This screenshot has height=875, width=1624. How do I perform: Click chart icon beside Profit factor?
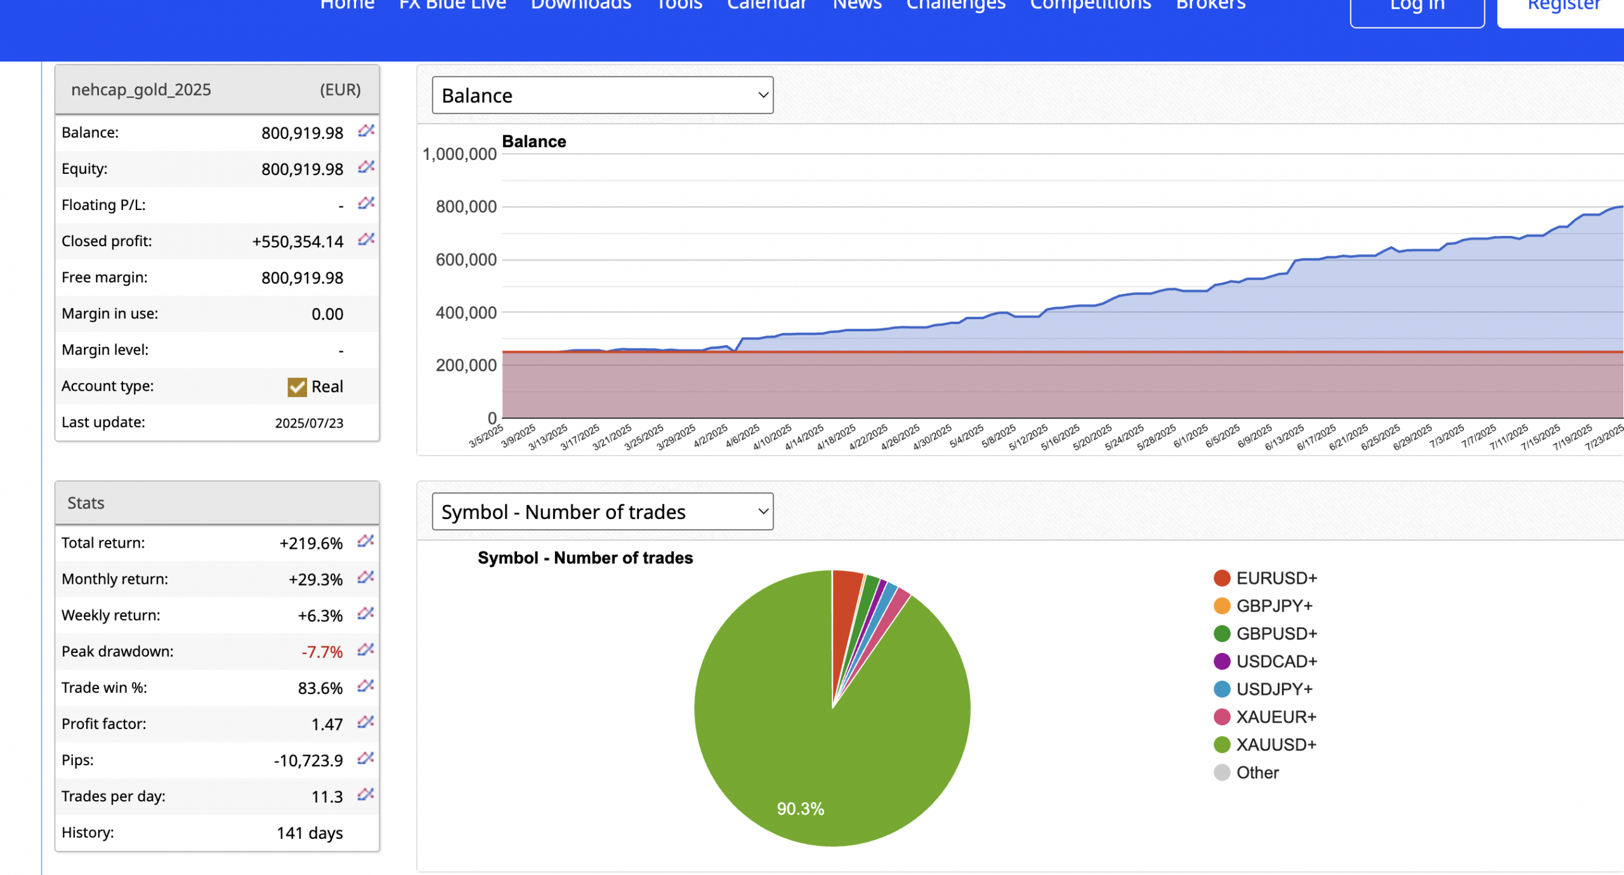point(365,722)
